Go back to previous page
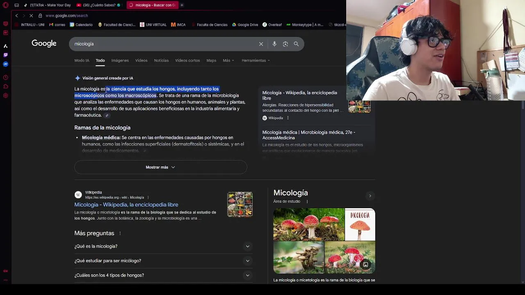525x295 pixels. 16,16
